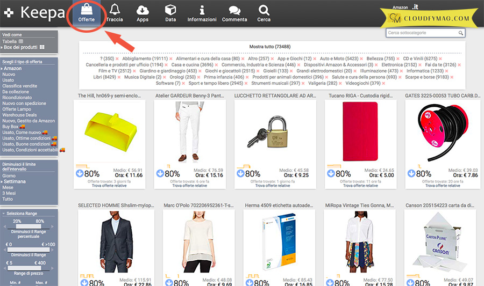Remove Informatica (1233) category with red x
Image resolution: width=484 pixels, height=286 pixels.
point(446,71)
